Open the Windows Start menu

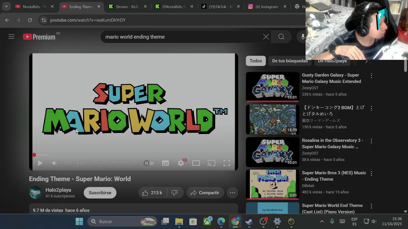79,221
